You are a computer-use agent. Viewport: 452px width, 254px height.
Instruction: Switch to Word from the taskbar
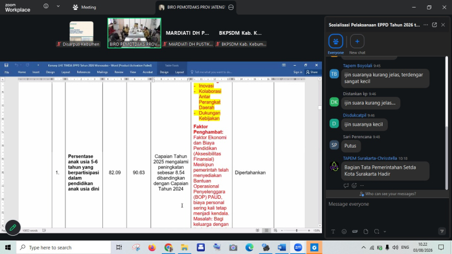pyautogui.click(x=282, y=248)
